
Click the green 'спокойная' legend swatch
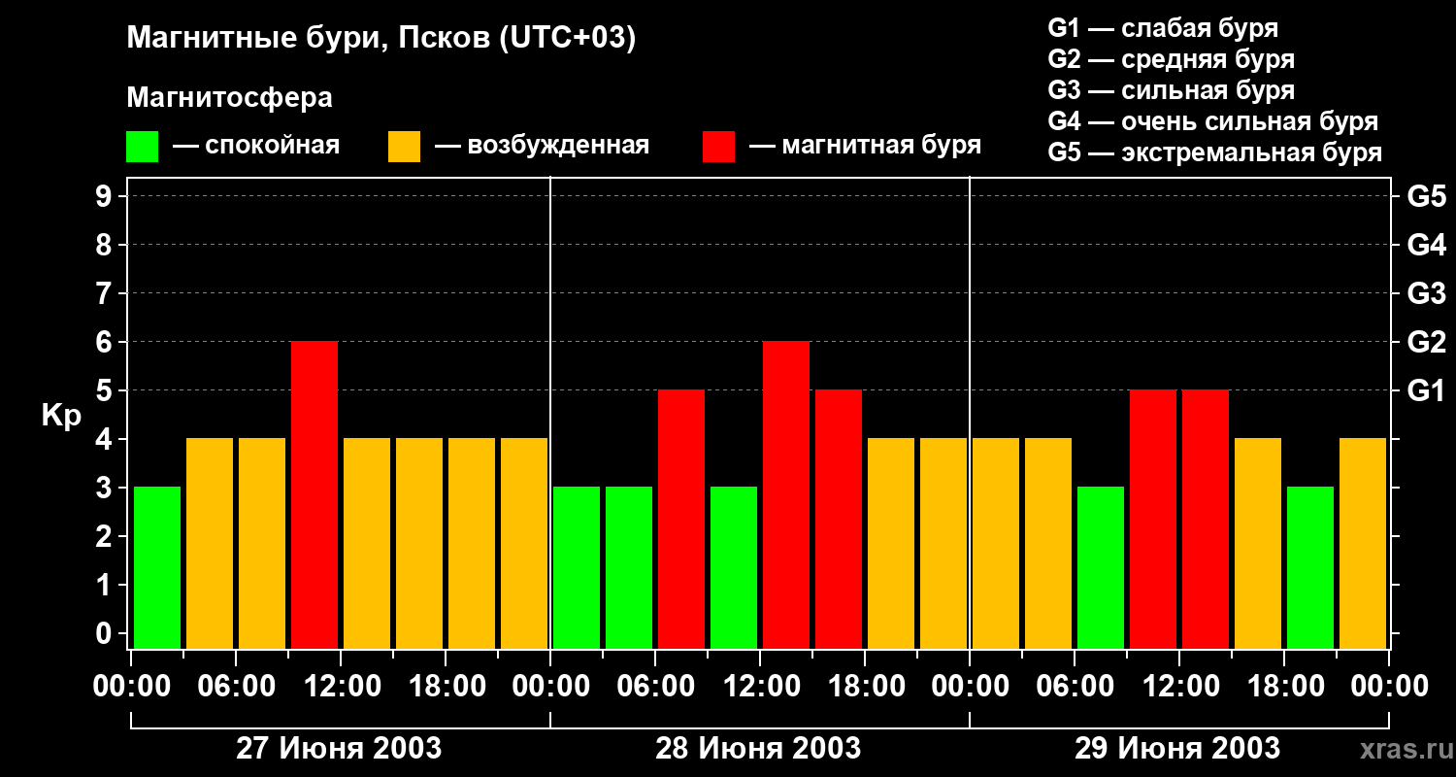[142, 147]
